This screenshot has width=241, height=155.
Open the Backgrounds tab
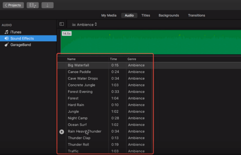coord(169,15)
